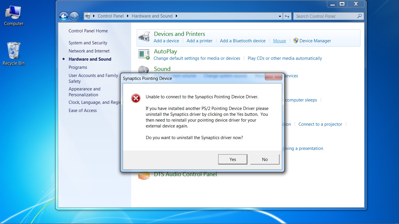Image resolution: width=399 pixels, height=224 pixels.
Task: Open Programs category
Action: (x=78, y=67)
